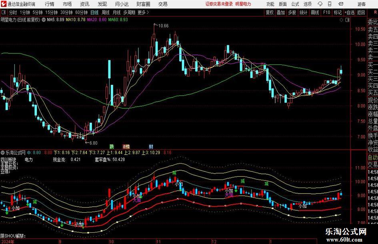Expand dropdown next to 明星电力 chart title
Screen dimensions: 378x244
point(44,20)
